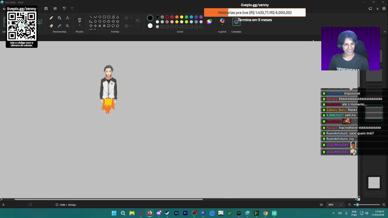Choose the Right arrow shape
388x218 pixels.
[x=109, y=21]
